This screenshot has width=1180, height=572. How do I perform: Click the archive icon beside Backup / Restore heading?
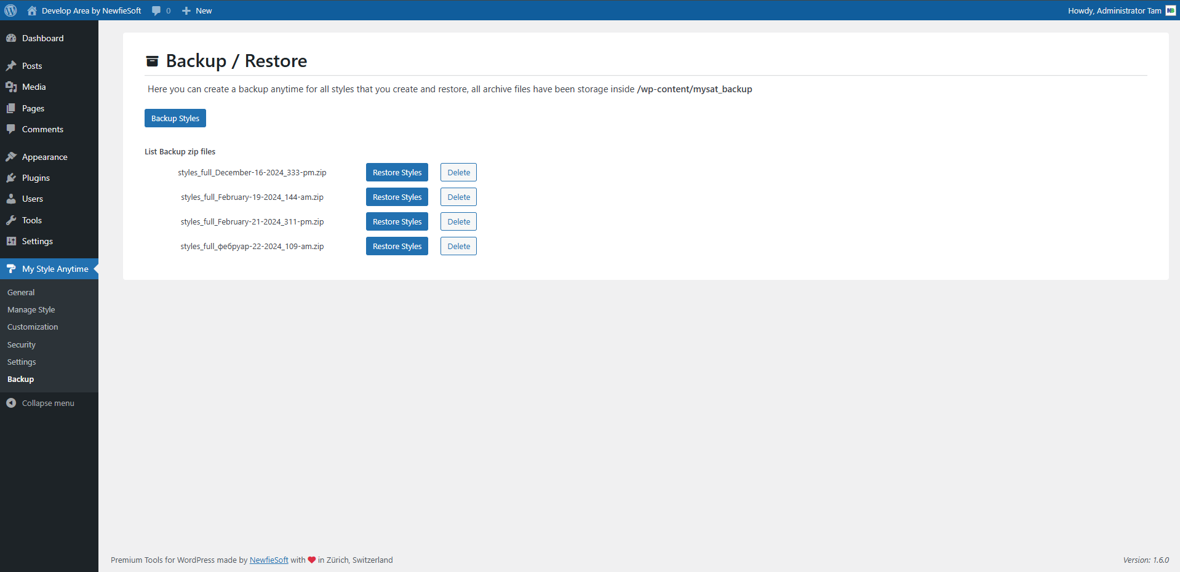coord(152,61)
